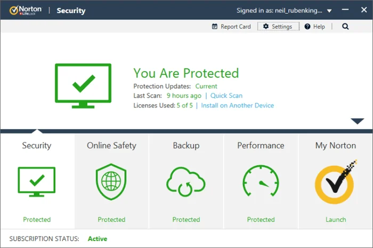Click the Security monitor checkmark icon
373x248 pixels.
click(x=37, y=182)
